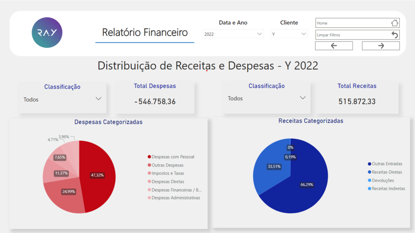Click the RAY circular logo
This screenshot has height=233, width=415.
pyautogui.click(x=47, y=33)
